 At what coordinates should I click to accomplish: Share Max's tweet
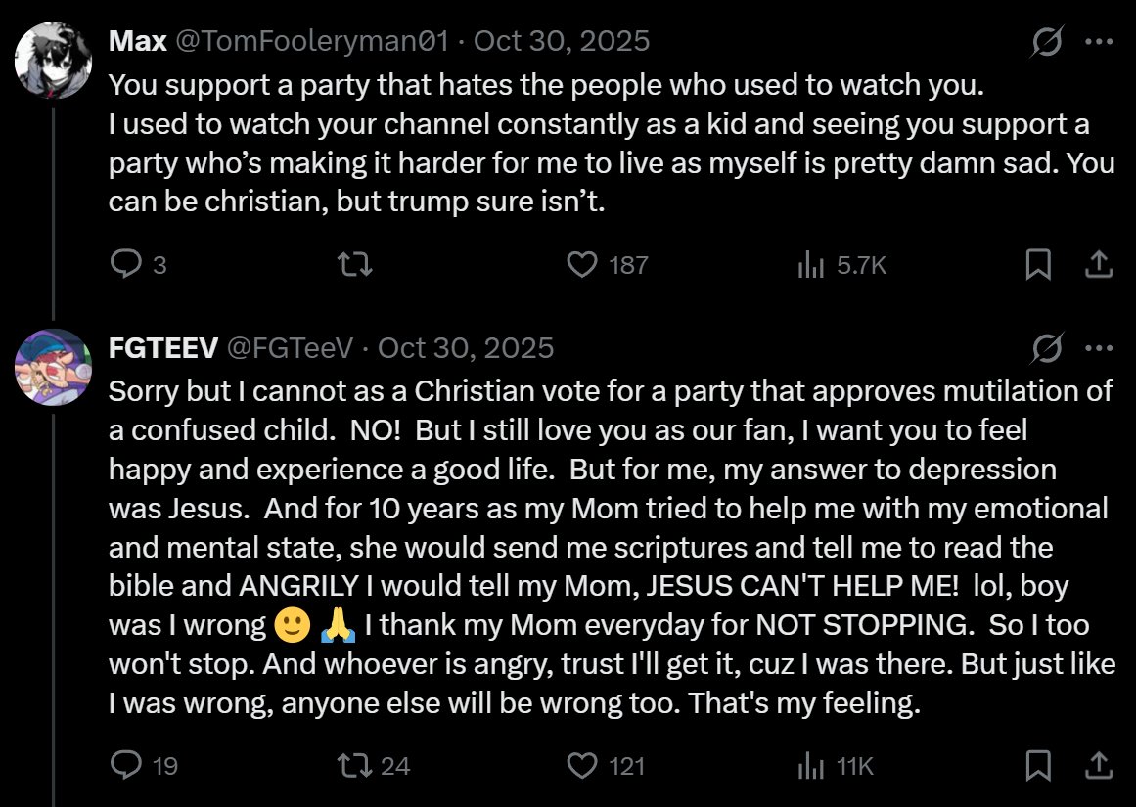click(x=1098, y=264)
